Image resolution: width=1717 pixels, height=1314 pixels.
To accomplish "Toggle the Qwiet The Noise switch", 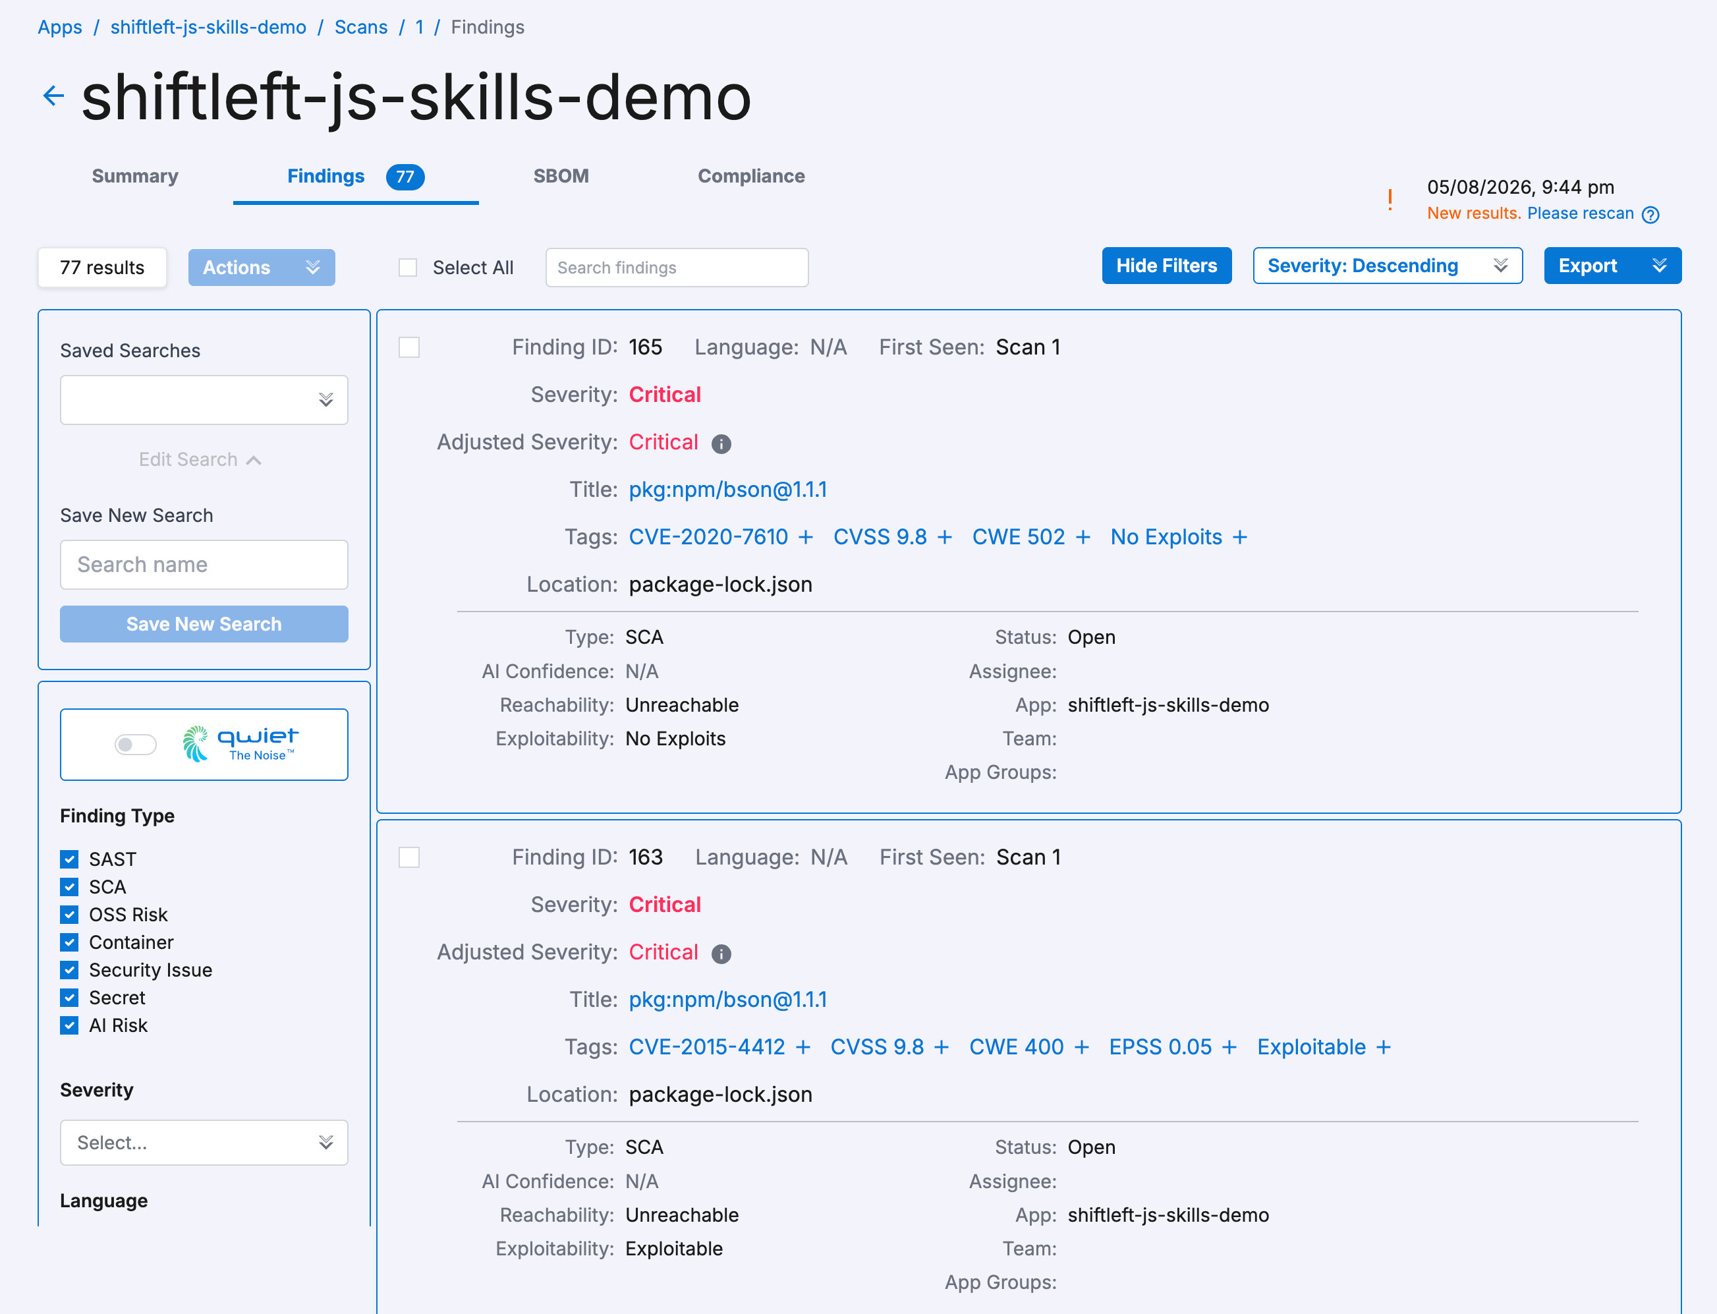I will 135,745.
